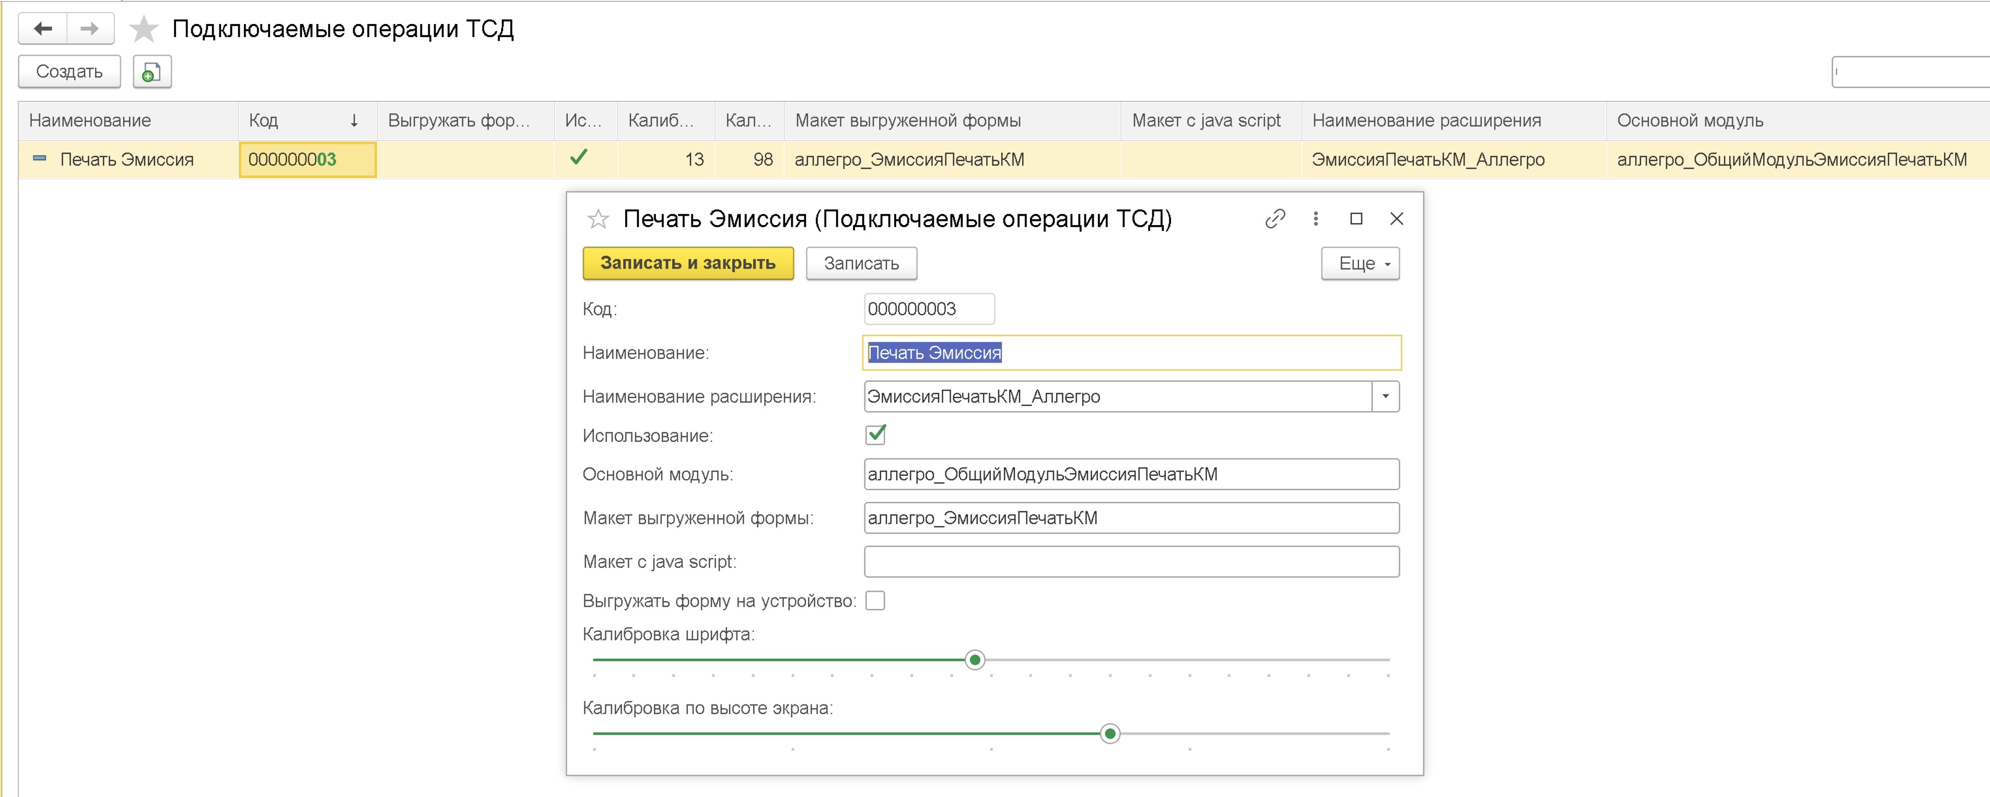
Task: Open the Еще dropdown menu
Action: pyautogui.click(x=1361, y=263)
